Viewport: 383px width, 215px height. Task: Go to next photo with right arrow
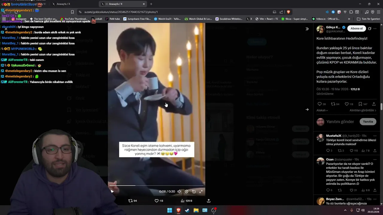(x=307, y=110)
